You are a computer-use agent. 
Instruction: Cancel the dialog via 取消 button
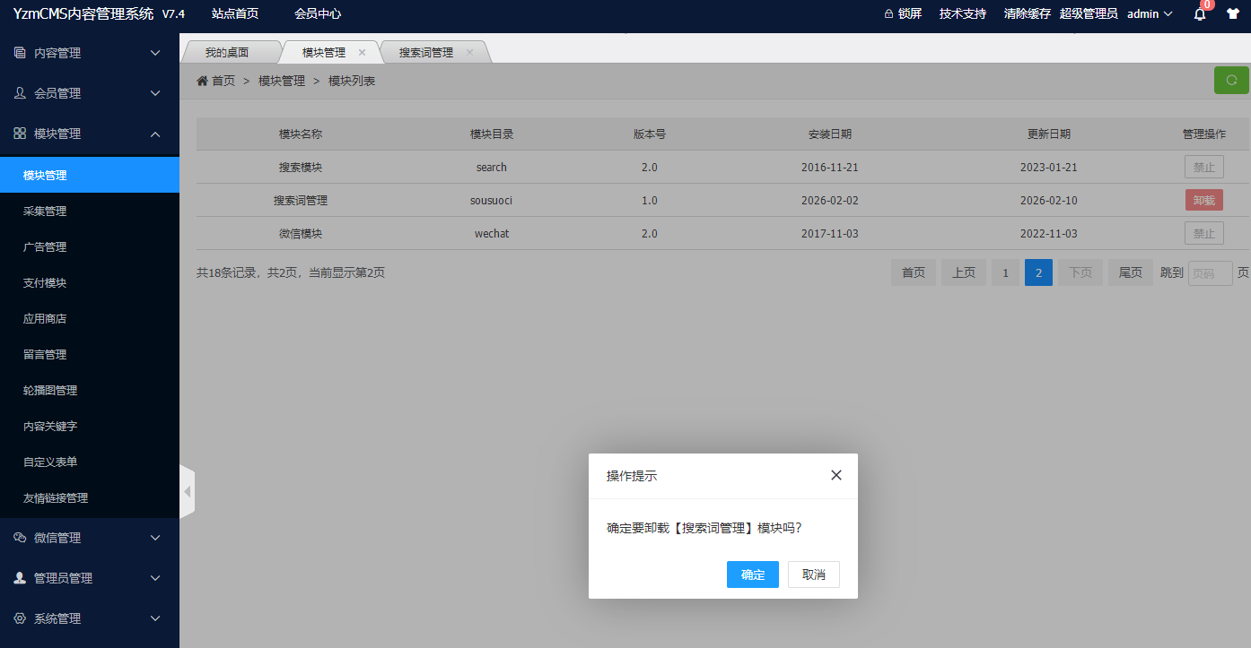pyautogui.click(x=813, y=575)
